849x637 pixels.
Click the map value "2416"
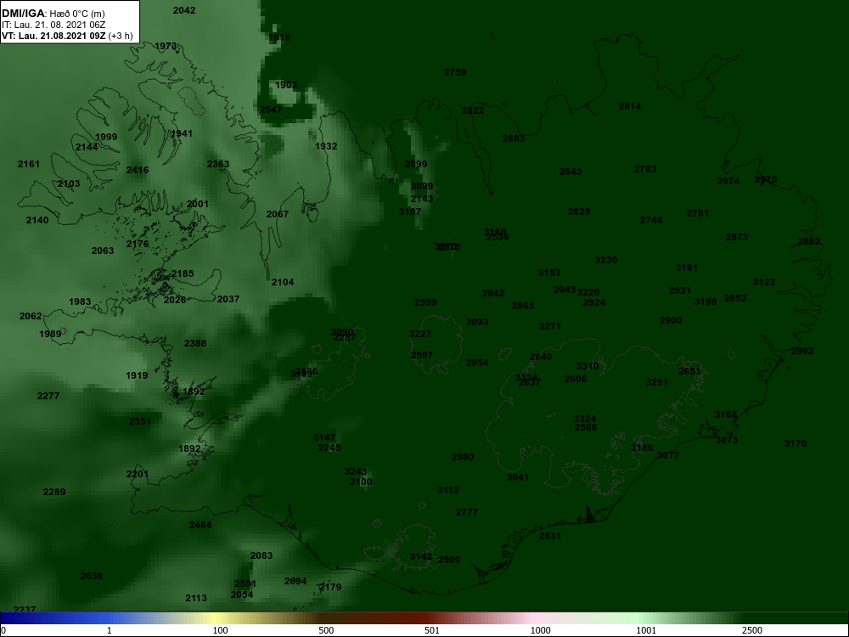point(138,170)
